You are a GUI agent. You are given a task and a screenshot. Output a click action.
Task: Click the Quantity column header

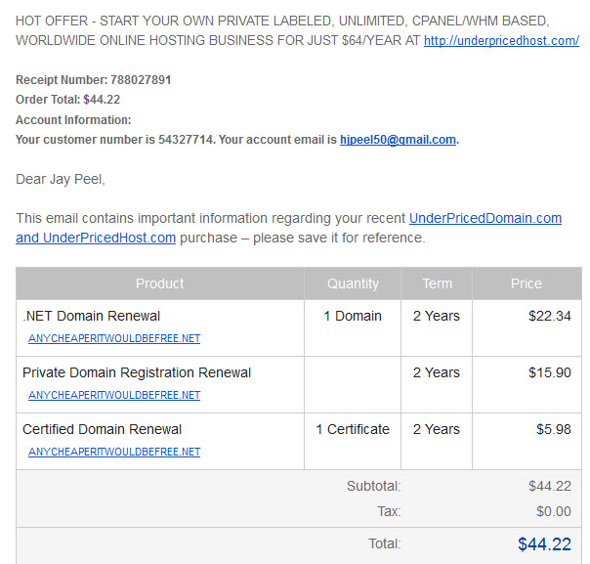tap(353, 283)
